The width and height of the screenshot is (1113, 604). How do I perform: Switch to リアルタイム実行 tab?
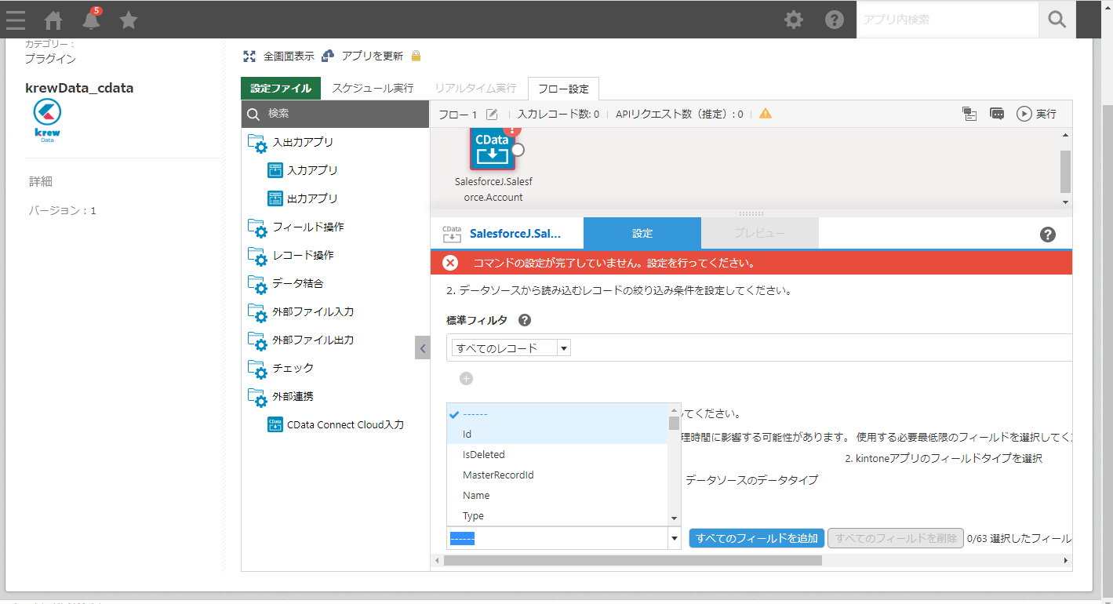tap(475, 89)
